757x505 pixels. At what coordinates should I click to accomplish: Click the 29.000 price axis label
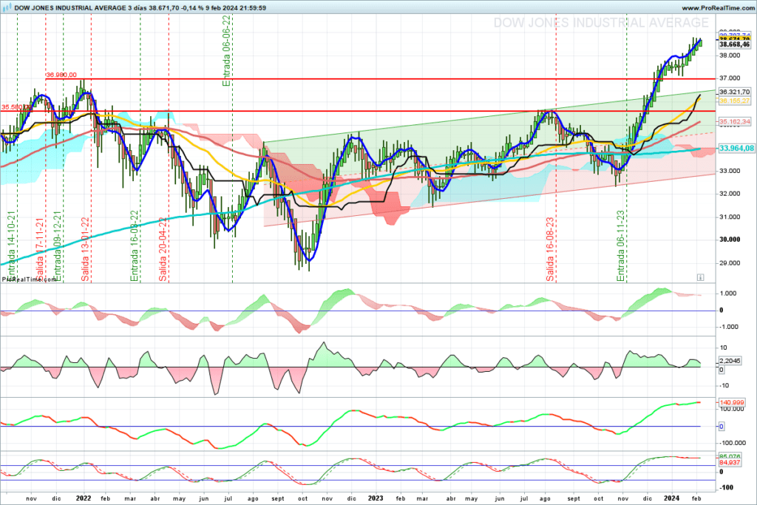[x=730, y=263]
